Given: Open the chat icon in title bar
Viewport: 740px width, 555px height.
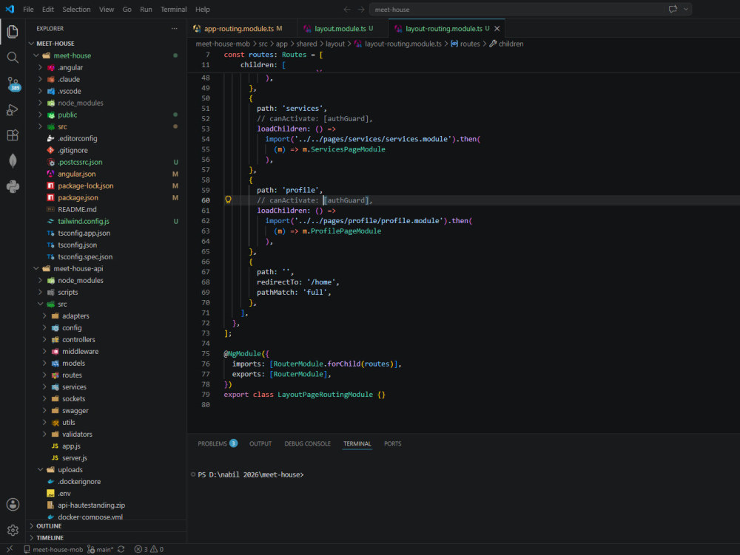Looking at the screenshot, I should point(673,9).
